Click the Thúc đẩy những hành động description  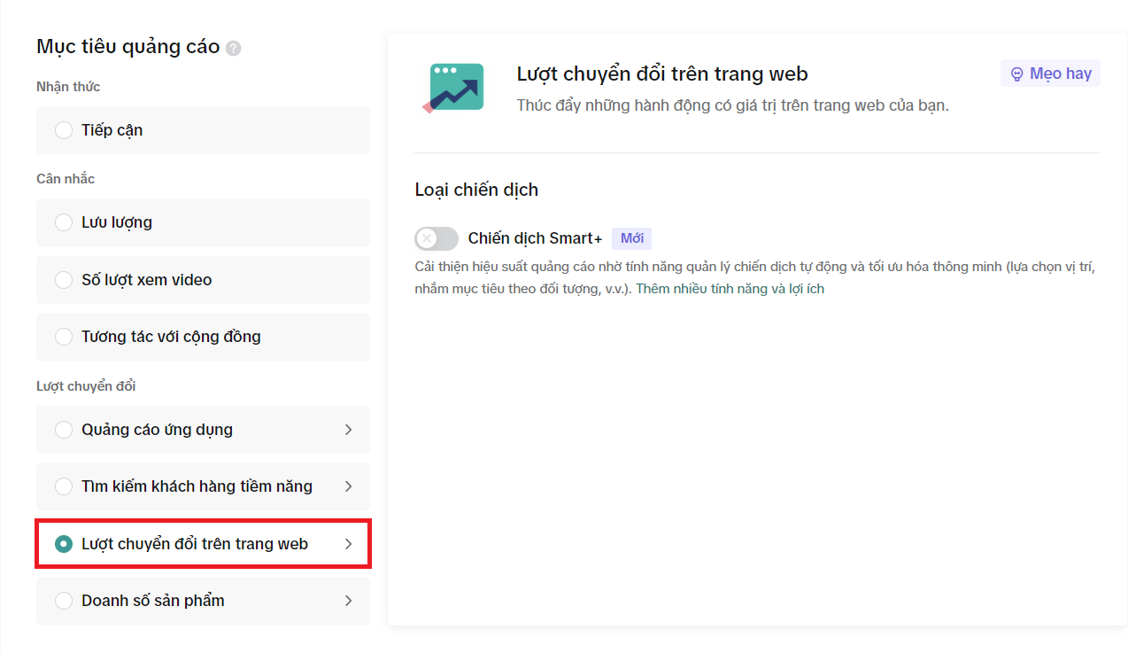[732, 105]
